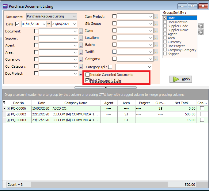The image size is (209, 191).
Task: Sort by Net Total column header
Action: (181, 103)
